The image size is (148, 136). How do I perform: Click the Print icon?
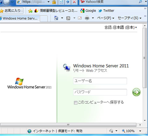click(x=87, y=18)
